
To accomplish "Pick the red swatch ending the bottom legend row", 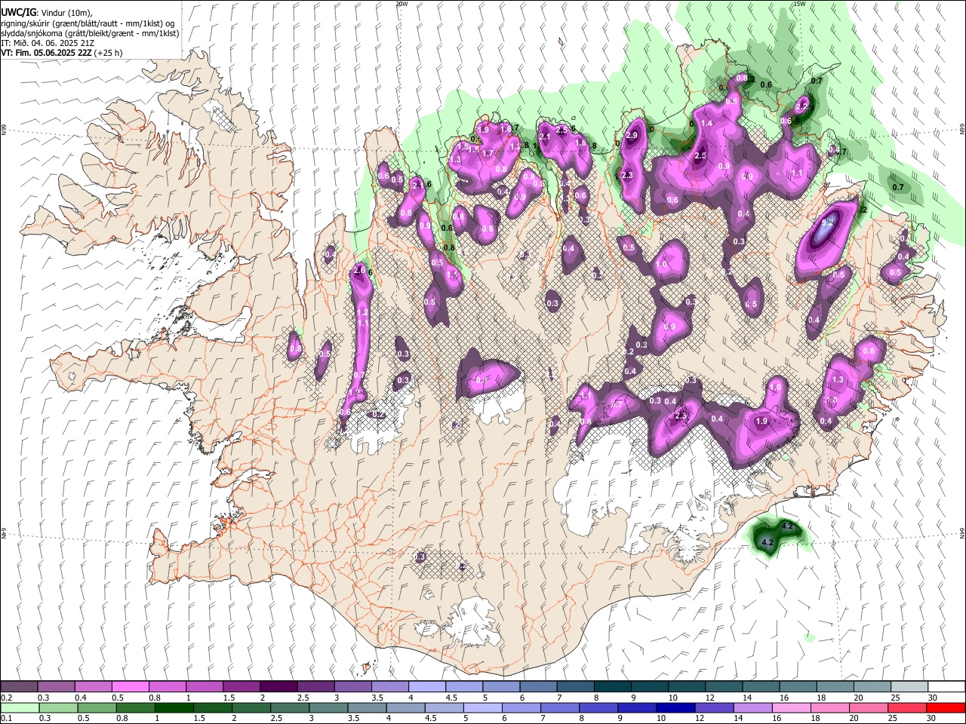I will [946, 707].
